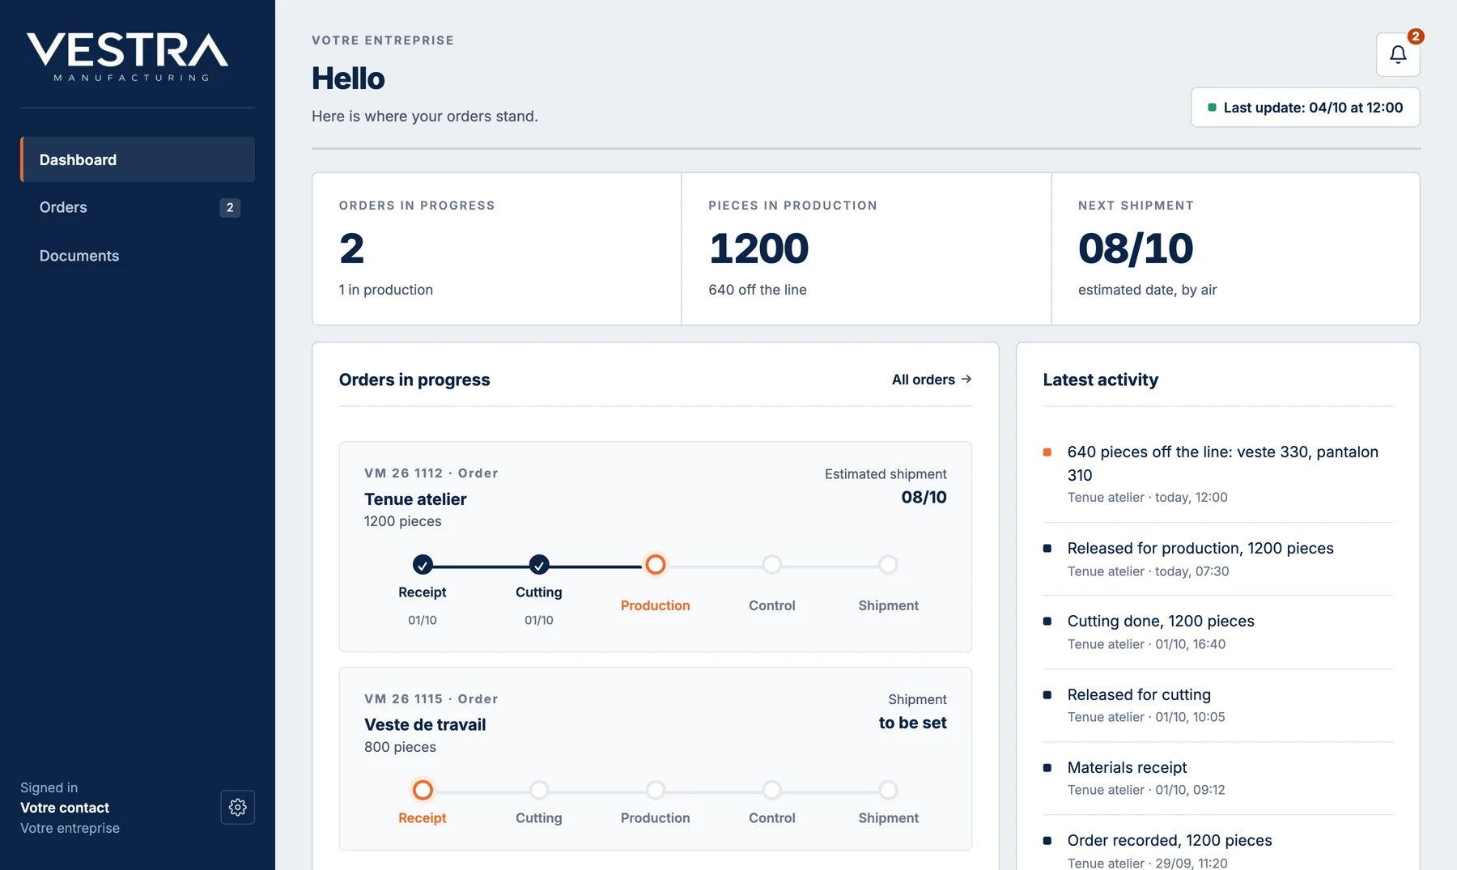Click Control step marker of Tenue atelier
Screen dimensions: 1457x870
(772, 564)
